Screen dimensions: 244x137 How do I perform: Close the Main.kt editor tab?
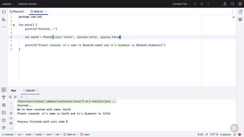[x=46, y=11]
